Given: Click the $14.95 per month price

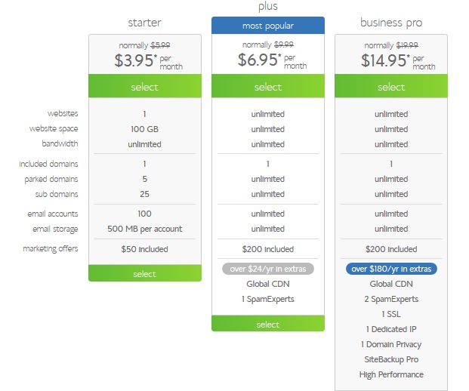Looking at the screenshot, I should [x=391, y=61].
